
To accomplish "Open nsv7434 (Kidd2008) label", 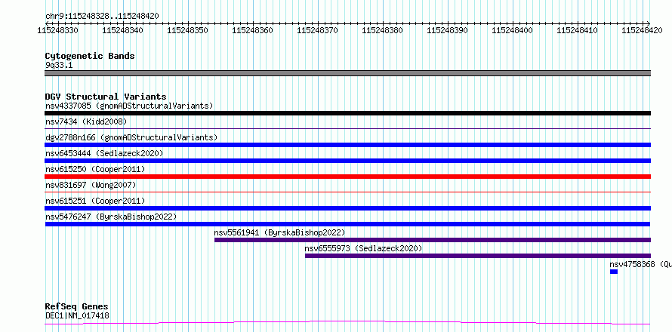I will (x=86, y=121).
